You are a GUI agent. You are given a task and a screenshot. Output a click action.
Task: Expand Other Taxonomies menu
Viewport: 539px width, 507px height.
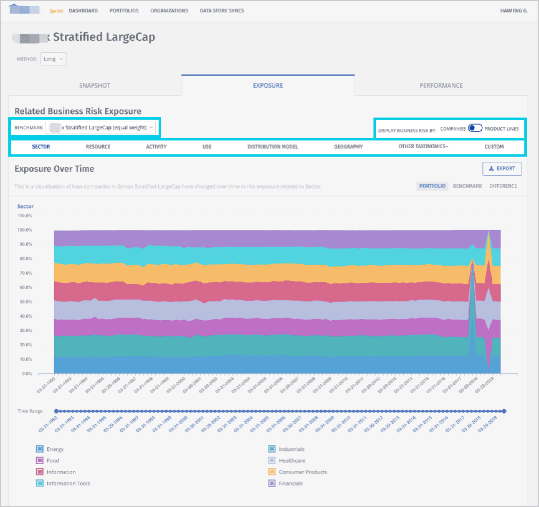423,146
